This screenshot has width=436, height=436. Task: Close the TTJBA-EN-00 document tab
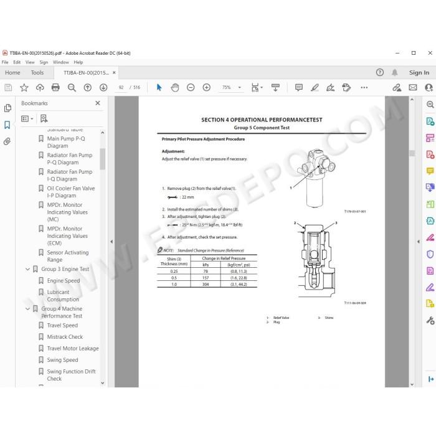pyautogui.click(x=114, y=73)
